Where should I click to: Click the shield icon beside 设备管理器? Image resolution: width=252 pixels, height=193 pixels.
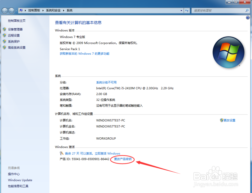pos(5,29)
